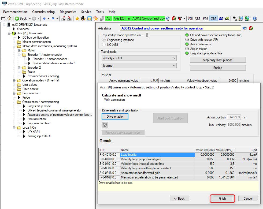
Task: Click the Active command value field
Action: 149,80
